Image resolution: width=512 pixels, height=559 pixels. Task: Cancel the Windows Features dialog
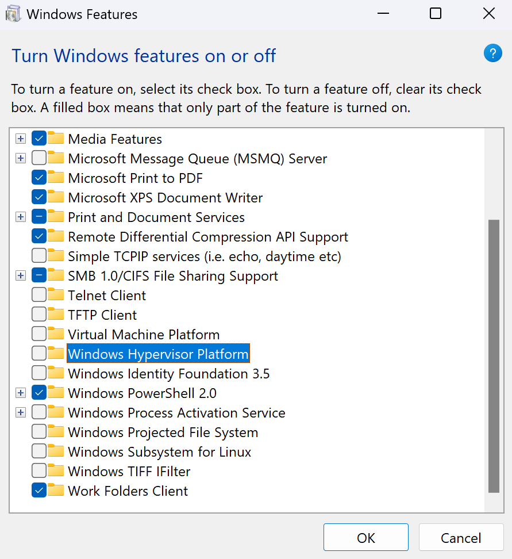point(461,538)
